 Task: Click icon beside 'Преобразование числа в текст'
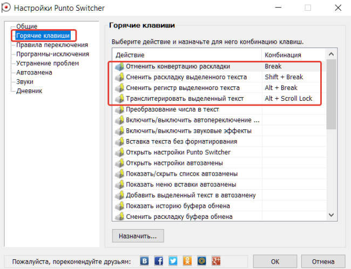pos(119,109)
